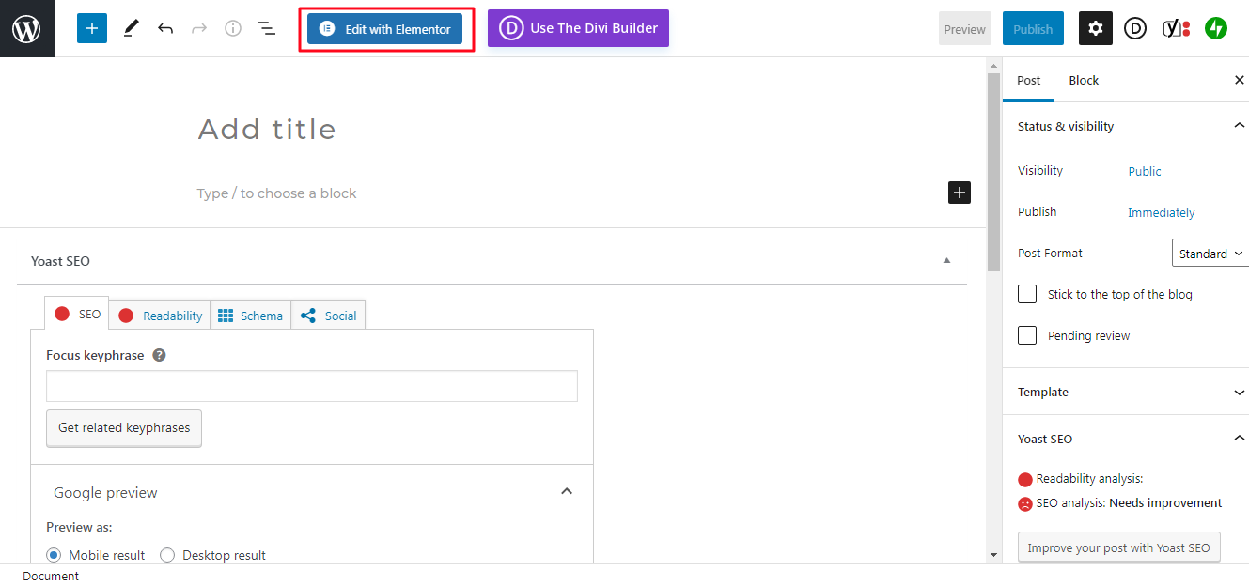The image size is (1249, 586).
Task: Switch to the Readability tab in Yoast
Action: pos(159,315)
